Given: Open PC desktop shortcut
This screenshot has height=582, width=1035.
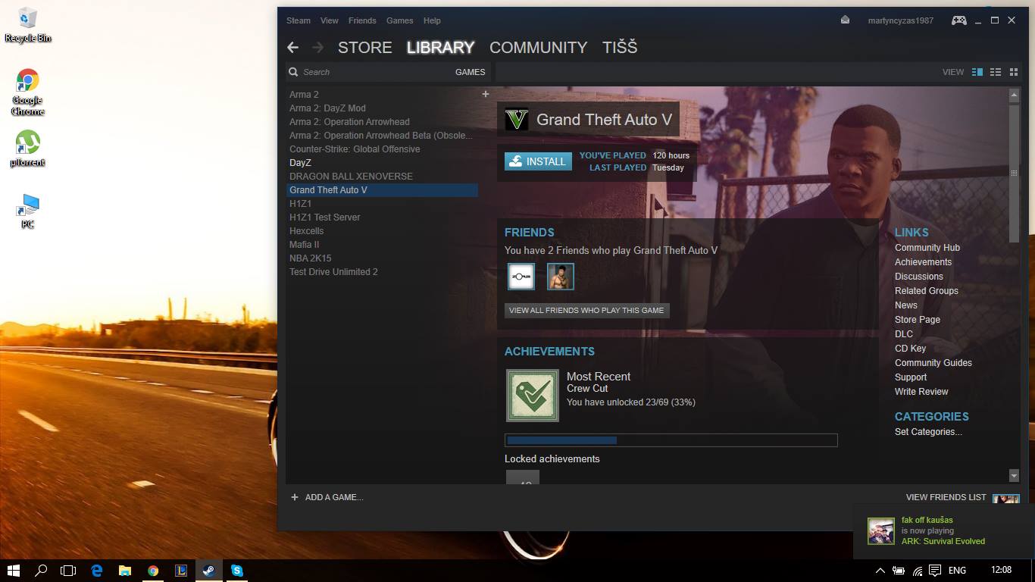Looking at the screenshot, I should coord(28,211).
